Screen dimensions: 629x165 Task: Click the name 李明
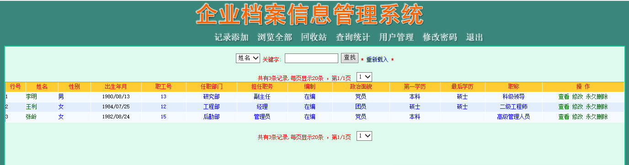(x=32, y=96)
